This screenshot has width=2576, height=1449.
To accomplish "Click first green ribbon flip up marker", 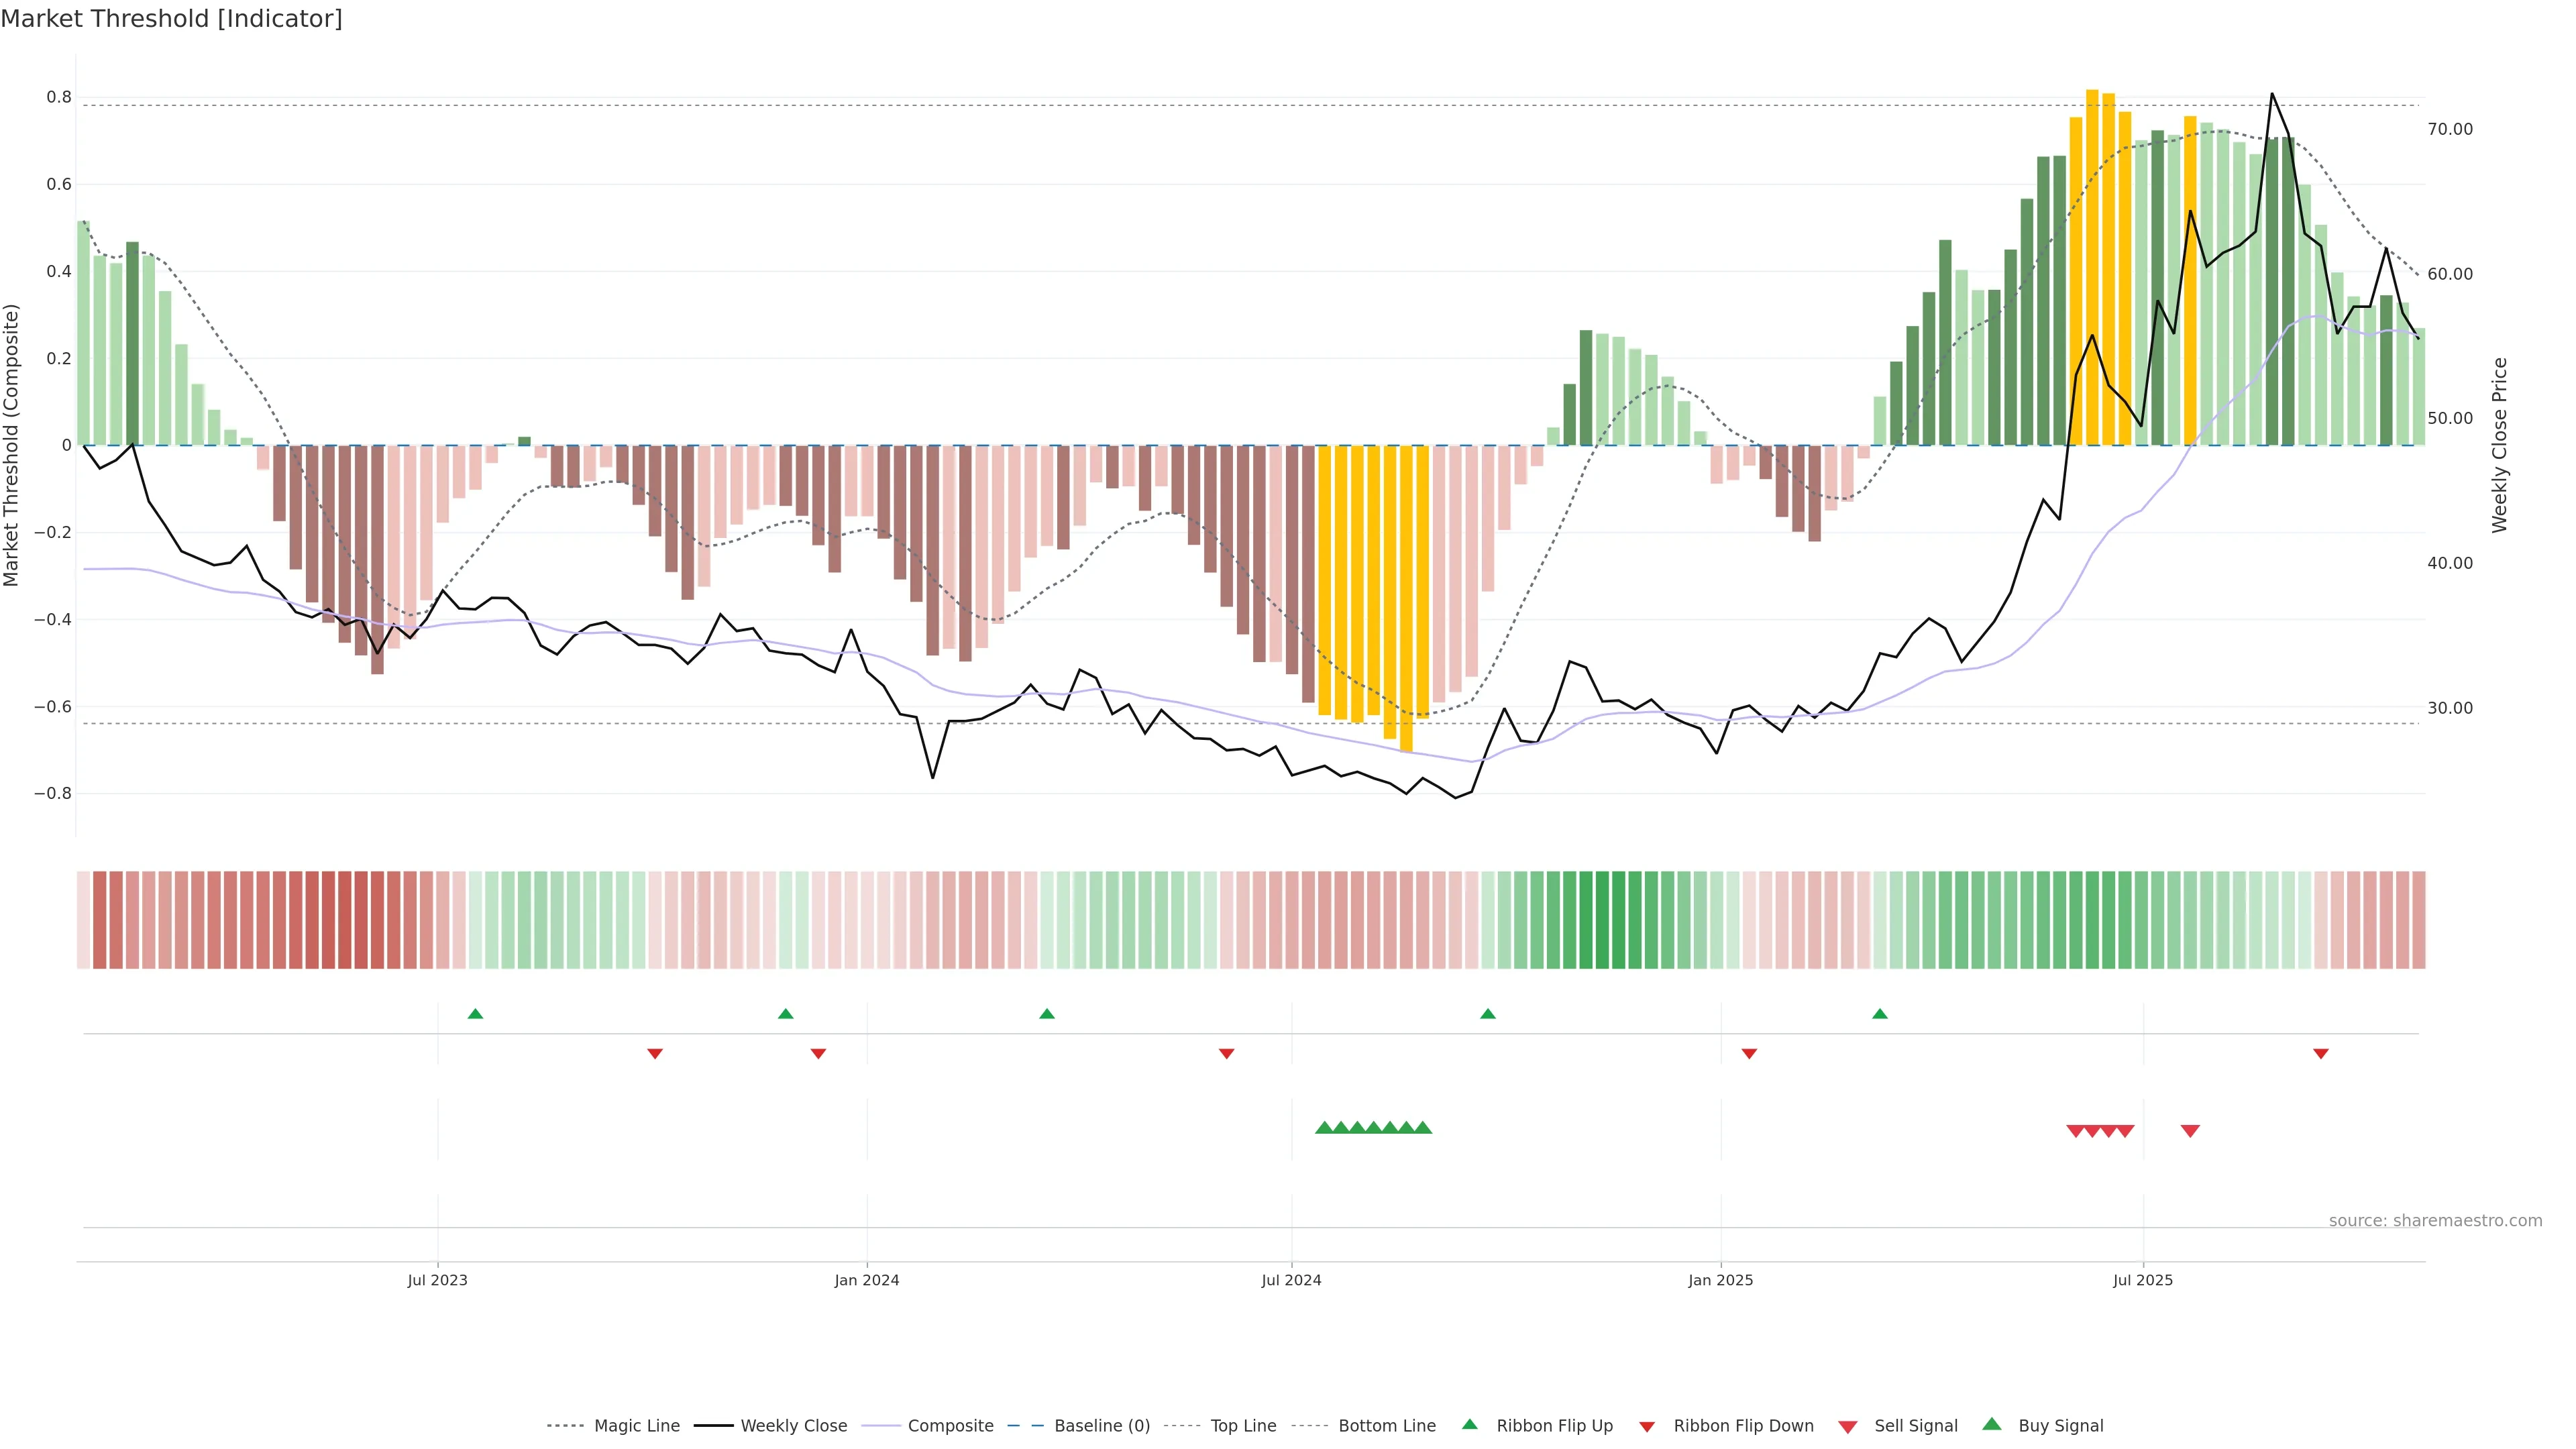I will pyautogui.click(x=475, y=1014).
